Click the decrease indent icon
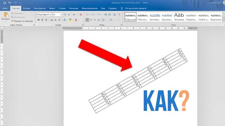 click(x=106, y=15)
